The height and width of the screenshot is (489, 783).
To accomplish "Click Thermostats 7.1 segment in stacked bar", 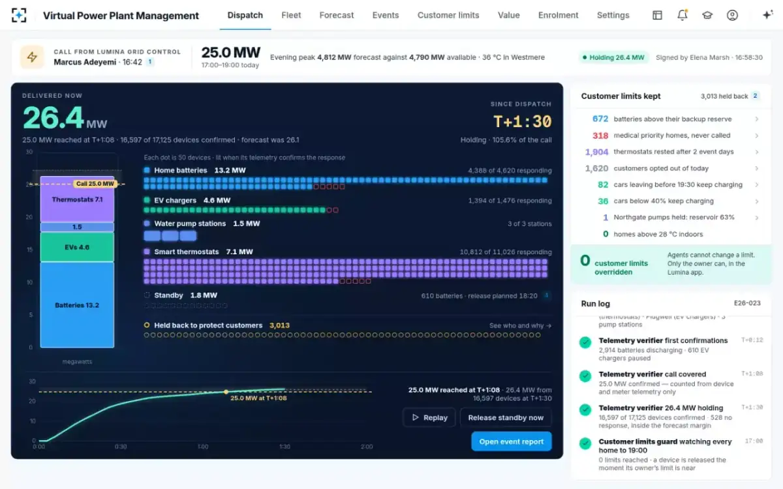I will (x=77, y=200).
